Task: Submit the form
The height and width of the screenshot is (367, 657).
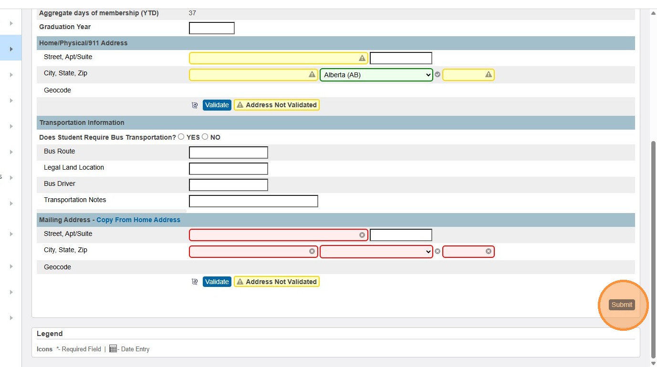Action: 622,305
